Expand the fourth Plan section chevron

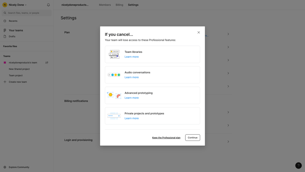click(x=228, y=73)
